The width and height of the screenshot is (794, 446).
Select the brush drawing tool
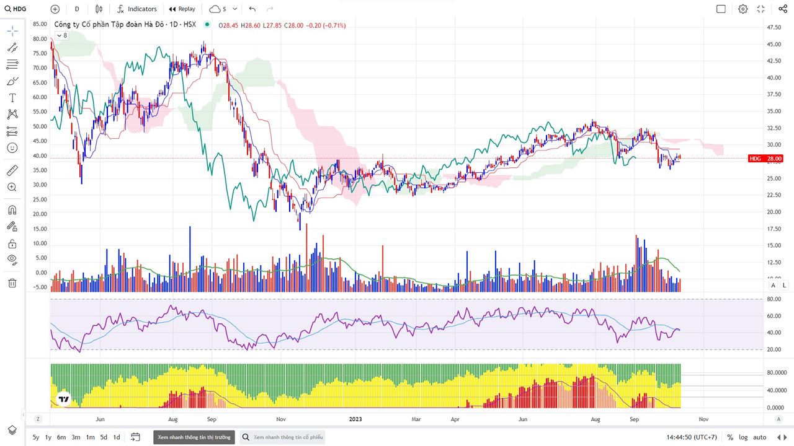tap(12, 81)
